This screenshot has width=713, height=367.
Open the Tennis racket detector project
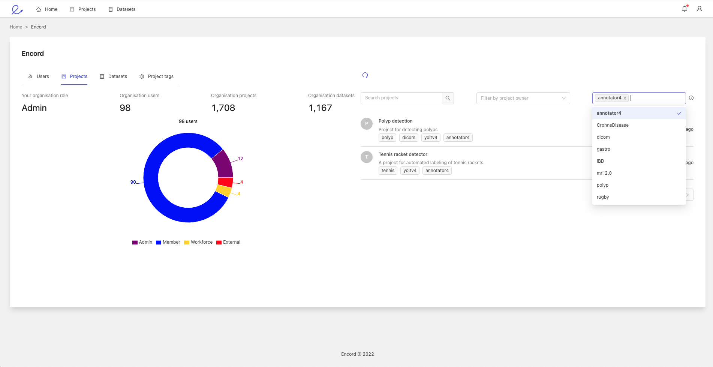(403, 154)
